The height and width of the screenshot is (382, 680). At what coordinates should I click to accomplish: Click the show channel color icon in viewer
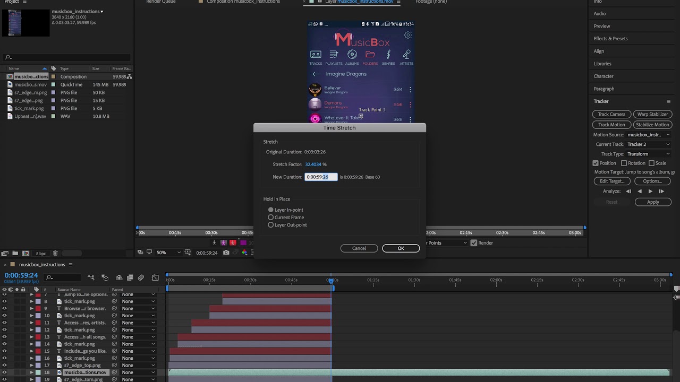point(244,253)
